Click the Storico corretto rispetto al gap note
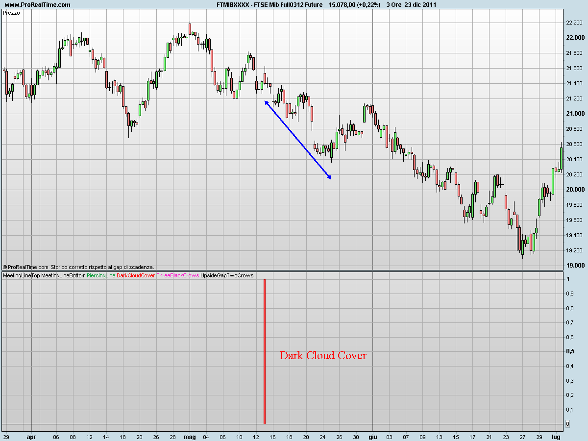The image size is (588, 441). click(x=102, y=267)
